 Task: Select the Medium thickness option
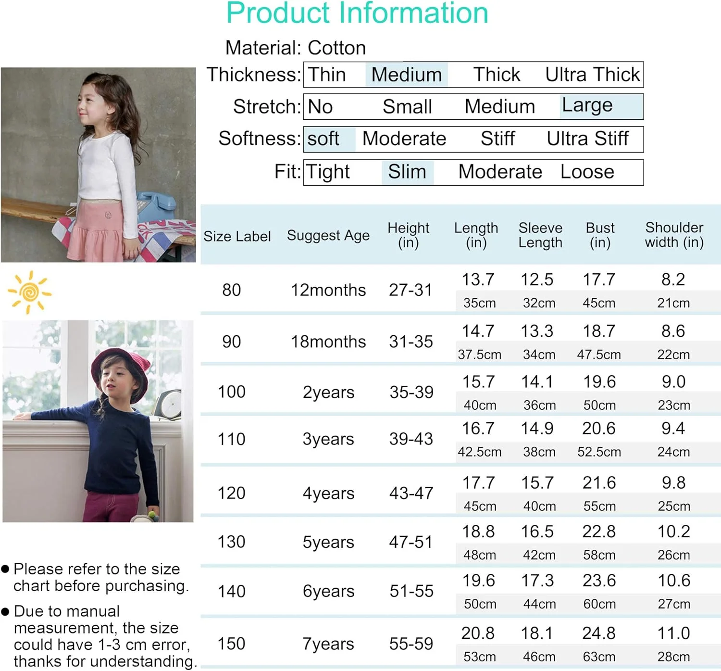point(406,75)
